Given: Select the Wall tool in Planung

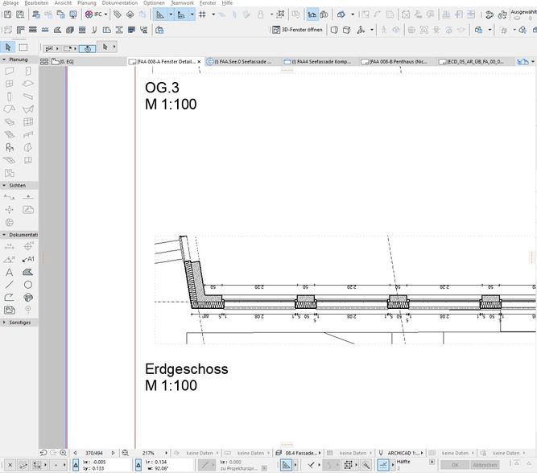Looking at the screenshot, I should click(9, 71).
